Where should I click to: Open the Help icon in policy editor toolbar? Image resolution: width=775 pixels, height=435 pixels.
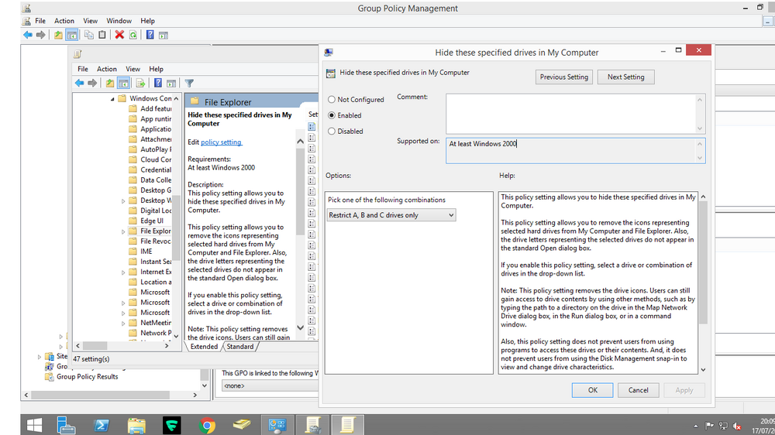tap(157, 83)
